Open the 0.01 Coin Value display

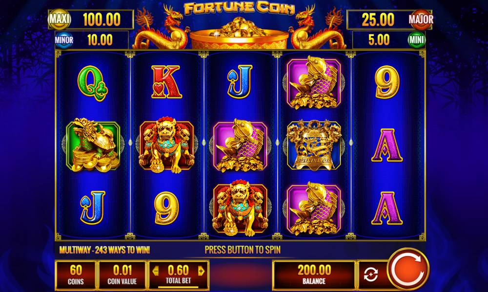(x=122, y=275)
